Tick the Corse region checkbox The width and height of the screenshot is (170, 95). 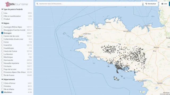tap(2, 42)
